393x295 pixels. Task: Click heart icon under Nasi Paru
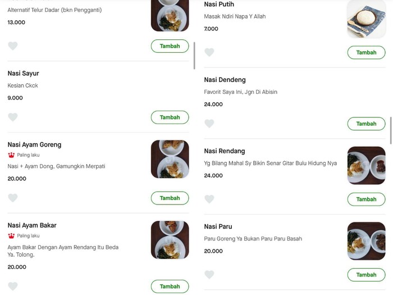[x=209, y=275]
